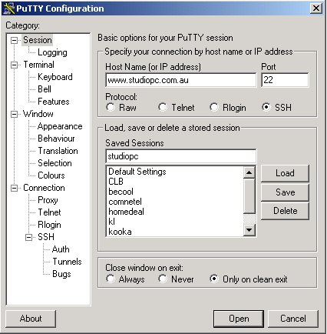
Task: Collapse the Terminal category node
Action: point(15,65)
